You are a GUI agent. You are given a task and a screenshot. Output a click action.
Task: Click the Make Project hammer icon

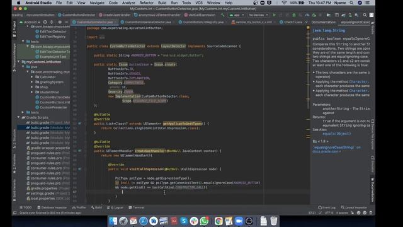(223, 15)
